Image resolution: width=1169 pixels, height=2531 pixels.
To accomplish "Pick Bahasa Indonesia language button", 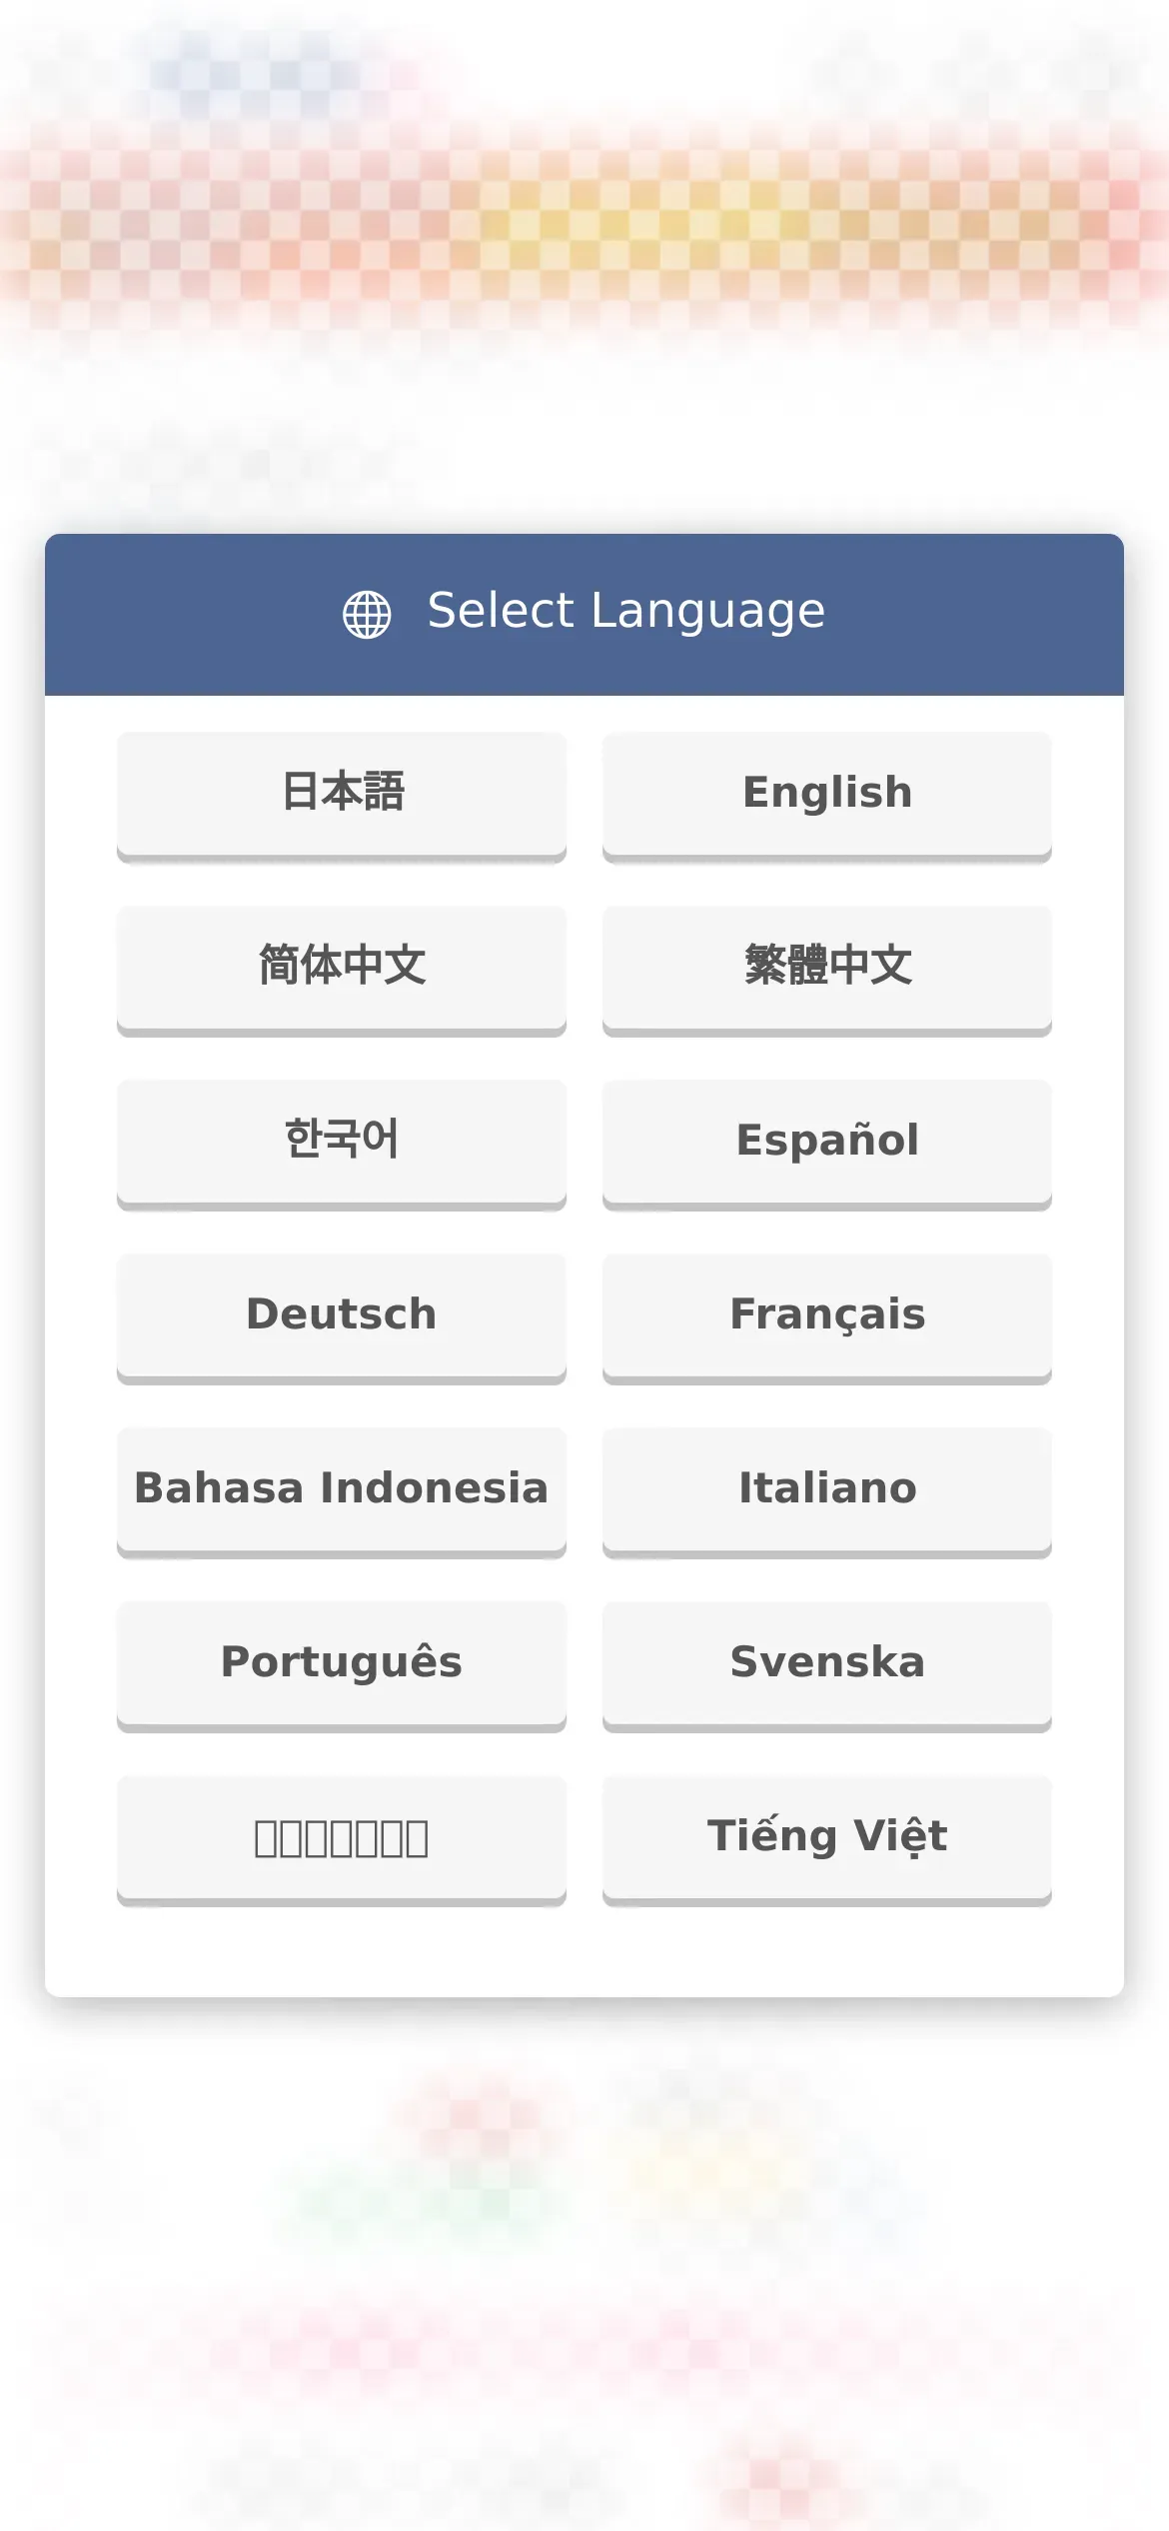I will 342,1492.
